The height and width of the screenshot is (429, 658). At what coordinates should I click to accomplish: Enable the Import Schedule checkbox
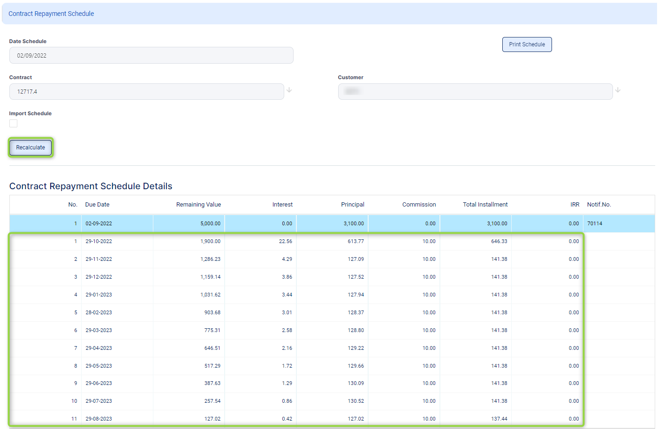pos(14,124)
